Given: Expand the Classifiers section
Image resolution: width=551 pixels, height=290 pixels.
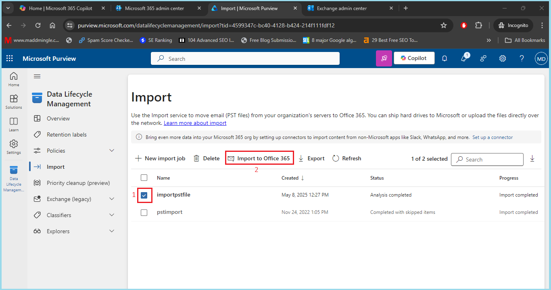Looking at the screenshot, I should coord(112,215).
